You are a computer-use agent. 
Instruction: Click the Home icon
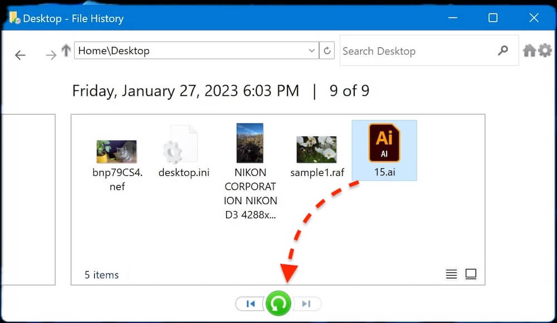click(529, 51)
